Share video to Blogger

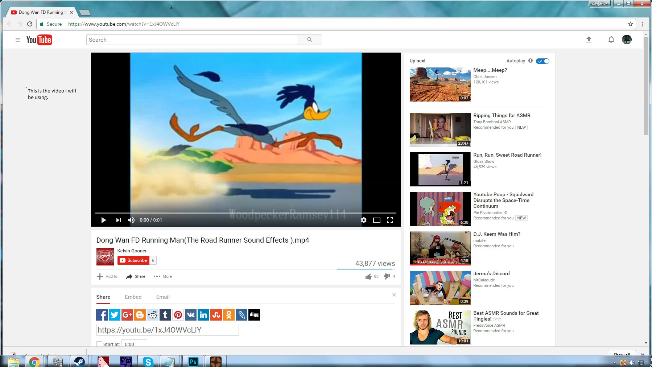[140, 315]
